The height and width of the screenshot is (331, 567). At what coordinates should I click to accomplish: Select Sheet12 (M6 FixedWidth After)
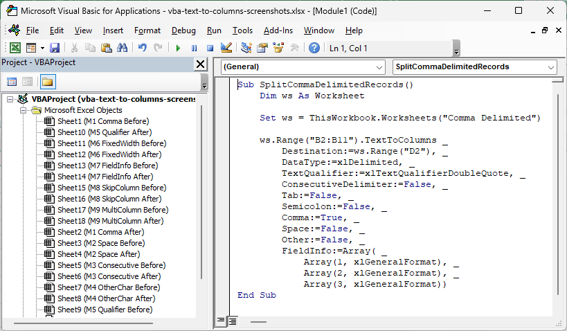[x=109, y=154]
